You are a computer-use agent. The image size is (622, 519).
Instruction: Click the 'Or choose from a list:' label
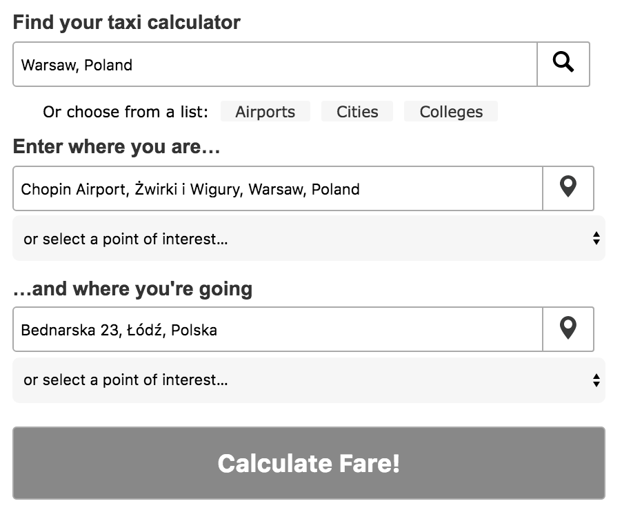[126, 112]
